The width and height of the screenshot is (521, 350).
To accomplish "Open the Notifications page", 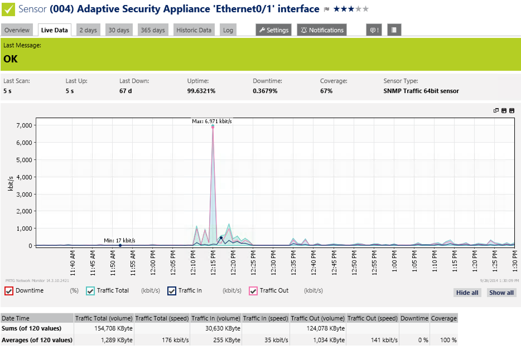I will coord(322,30).
